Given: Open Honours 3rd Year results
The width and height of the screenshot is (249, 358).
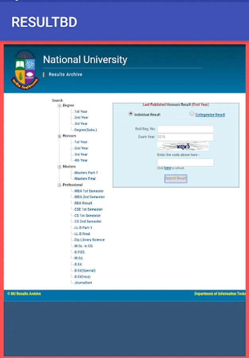Looking at the screenshot, I should point(81,154).
